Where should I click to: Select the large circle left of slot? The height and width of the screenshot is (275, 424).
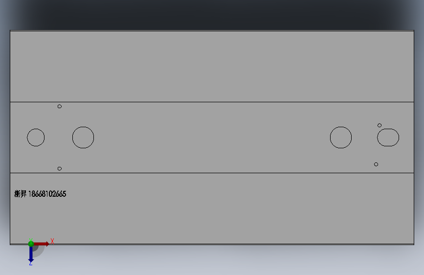point(341,137)
